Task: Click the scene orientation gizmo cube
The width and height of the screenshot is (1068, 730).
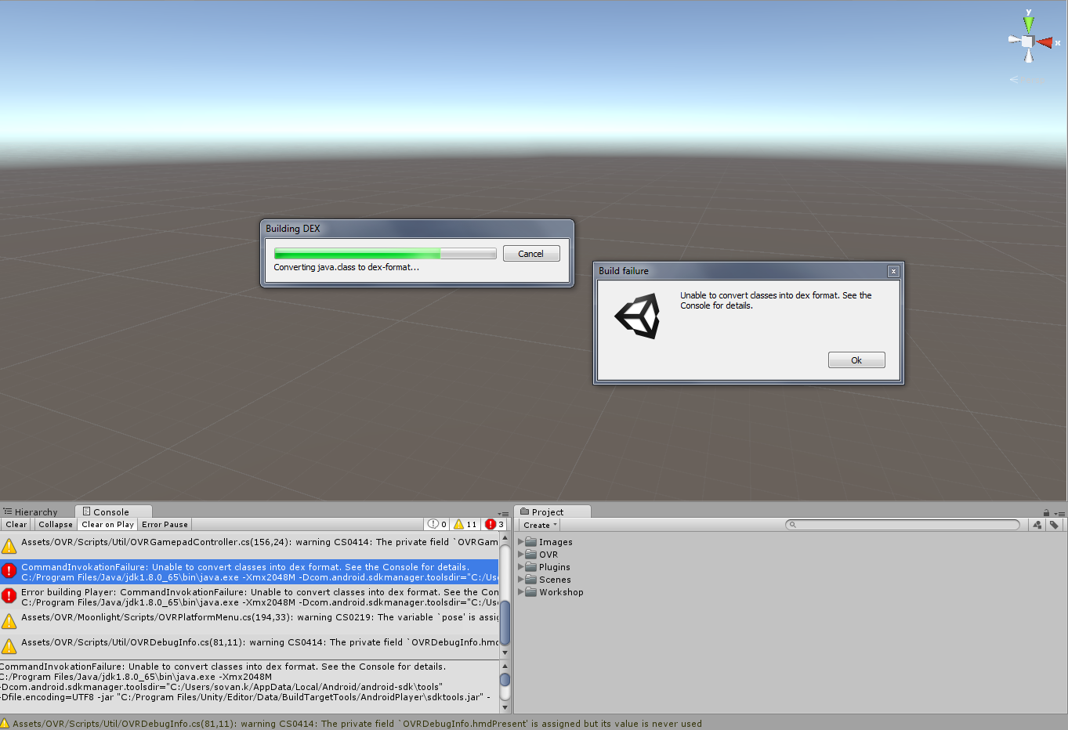Action: click(1027, 42)
